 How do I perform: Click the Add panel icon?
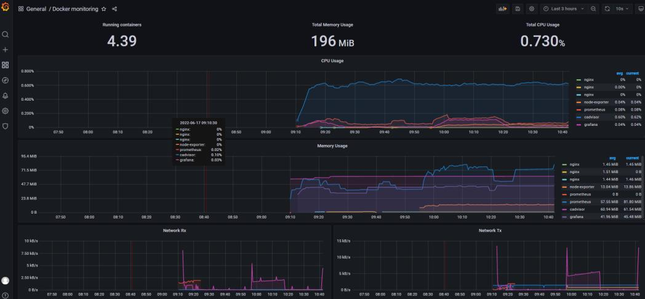502,9
